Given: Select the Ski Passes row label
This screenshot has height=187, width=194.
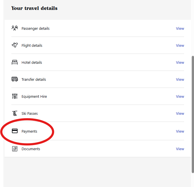Looking at the screenshot, I should pos(29,113).
